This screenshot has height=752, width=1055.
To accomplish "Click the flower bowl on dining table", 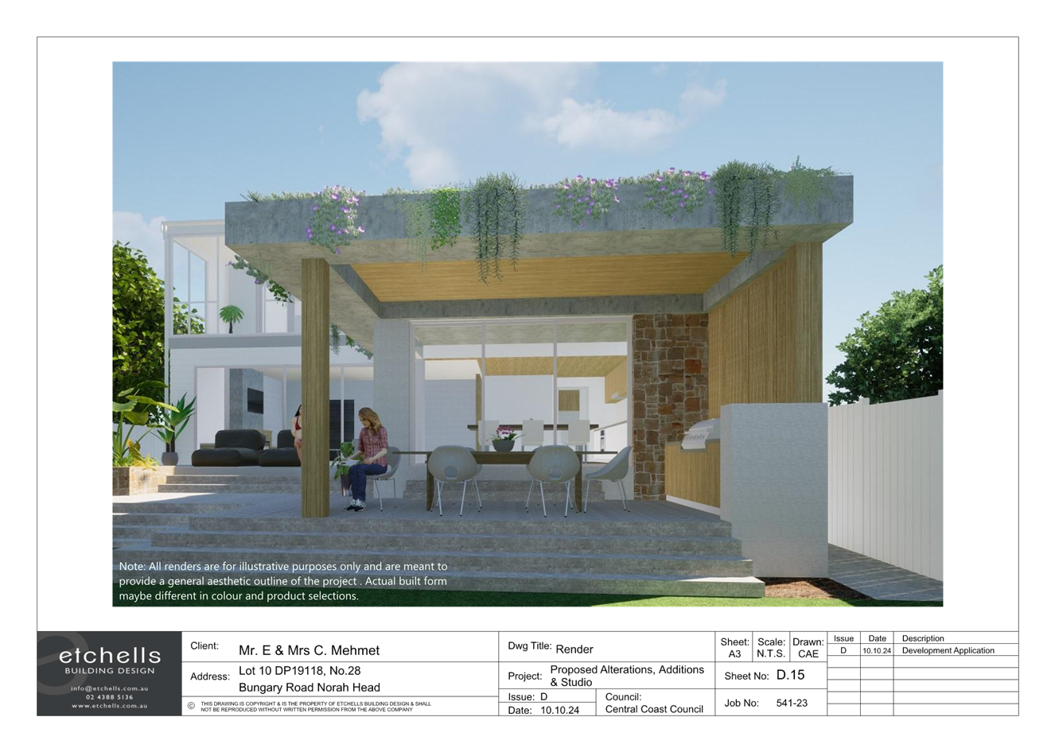I will 503,440.
